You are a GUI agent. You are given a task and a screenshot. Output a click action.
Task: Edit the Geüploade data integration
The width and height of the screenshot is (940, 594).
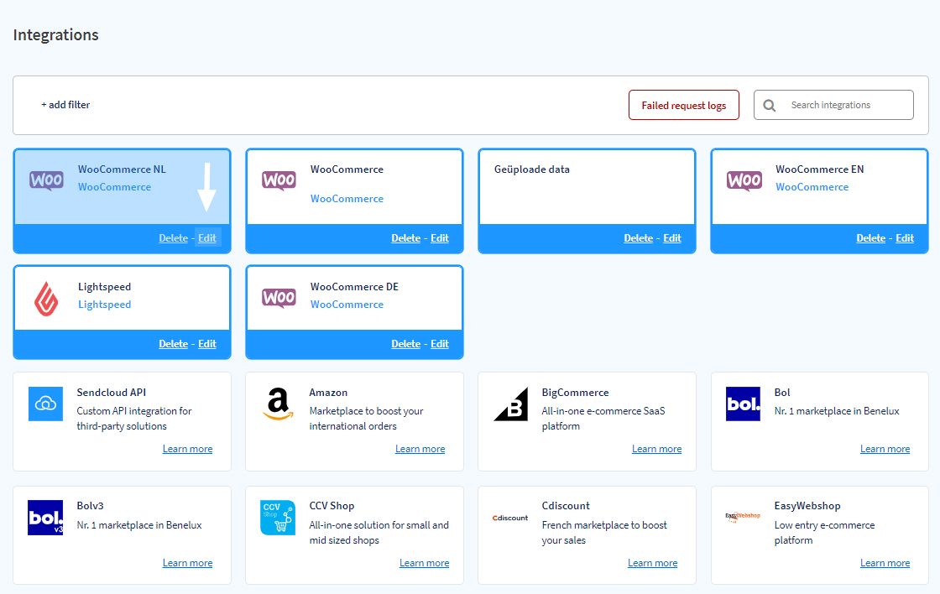(672, 238)
